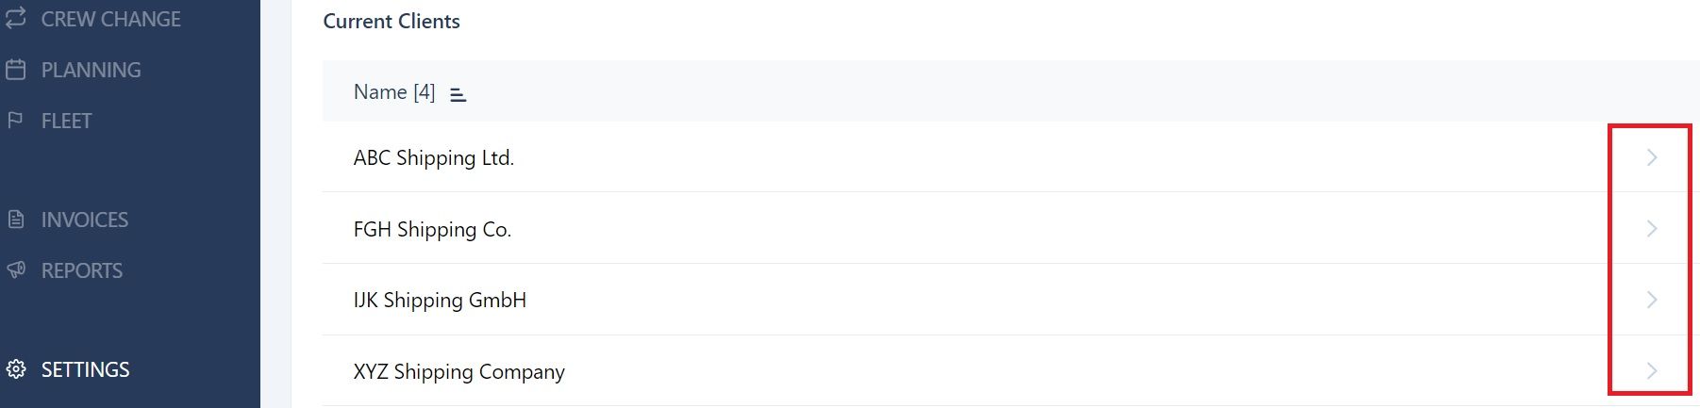Image resolution: width=1700 pixels, height=408 pixels.
Task: Select the ABC Shipping Ltd. client name
Action: 434,158
